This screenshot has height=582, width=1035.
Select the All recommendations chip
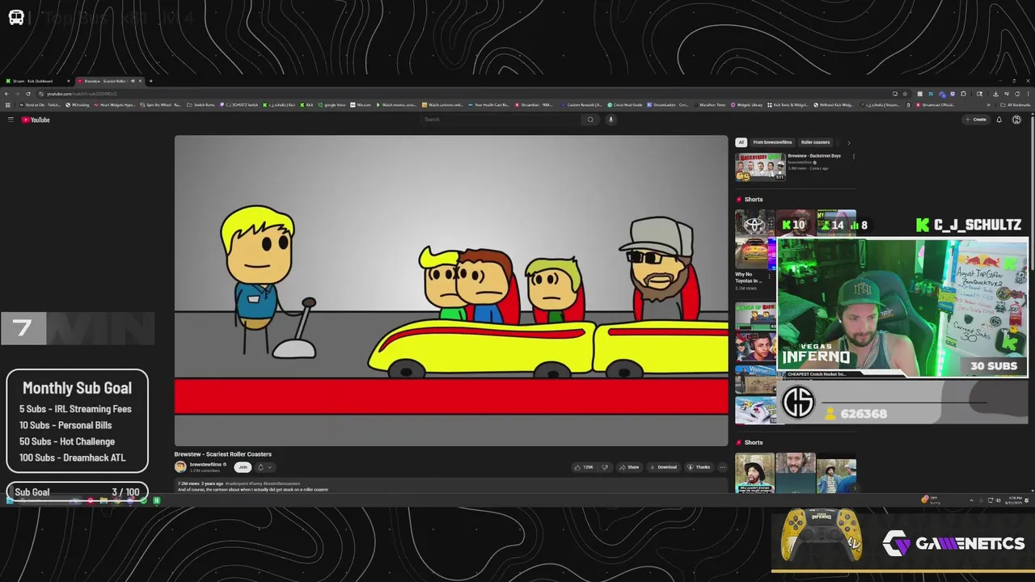click(741, 142)
